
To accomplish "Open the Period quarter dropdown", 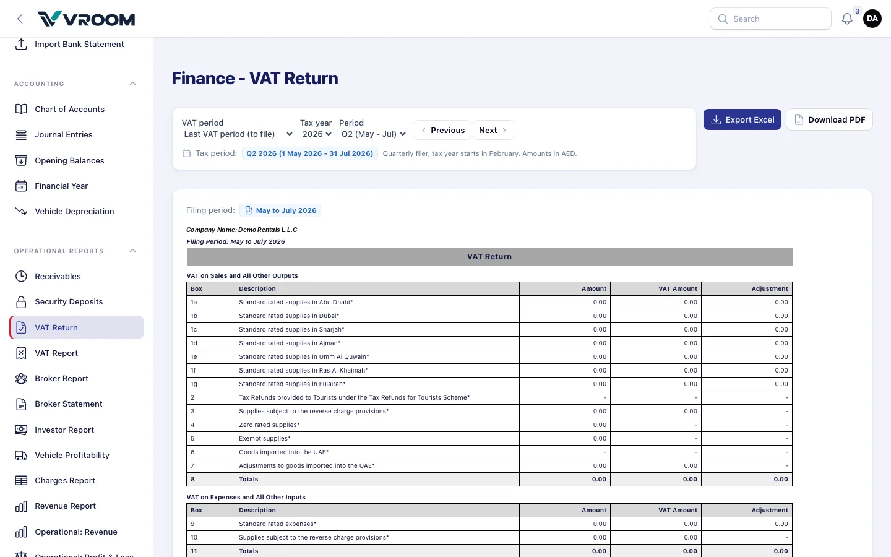I will (373, 134).
